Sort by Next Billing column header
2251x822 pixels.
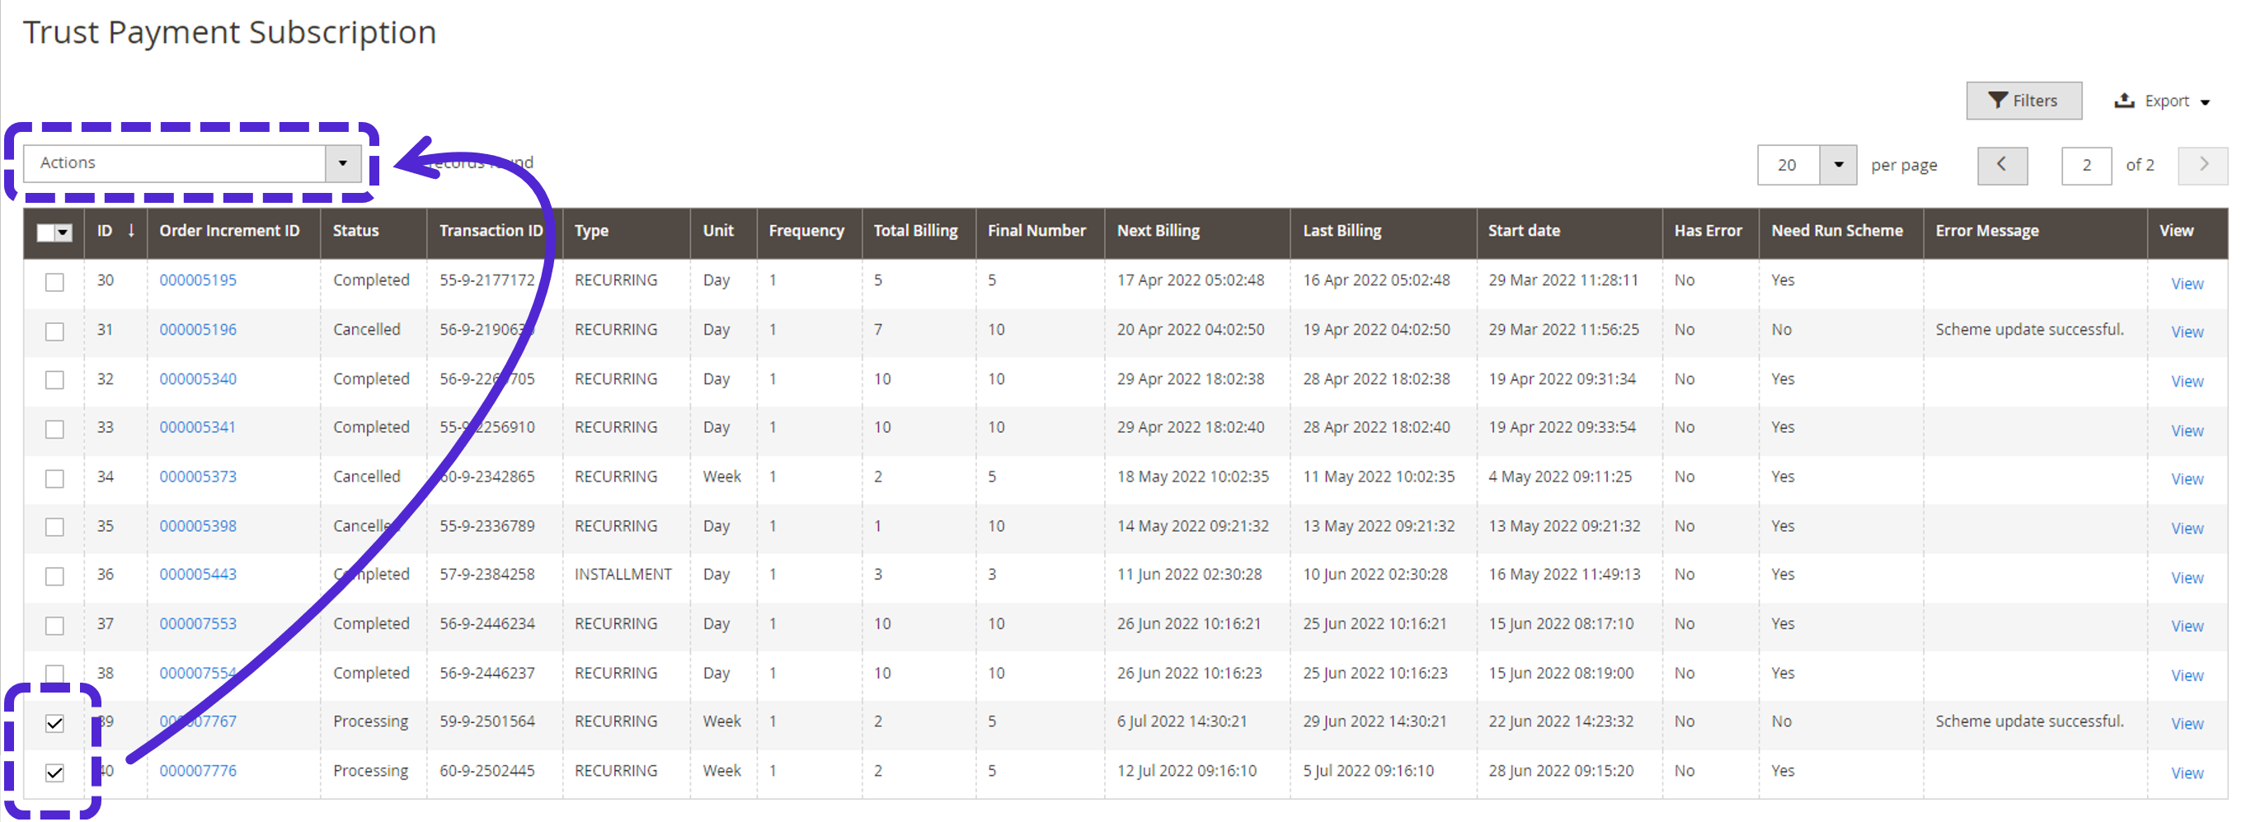1158,232
